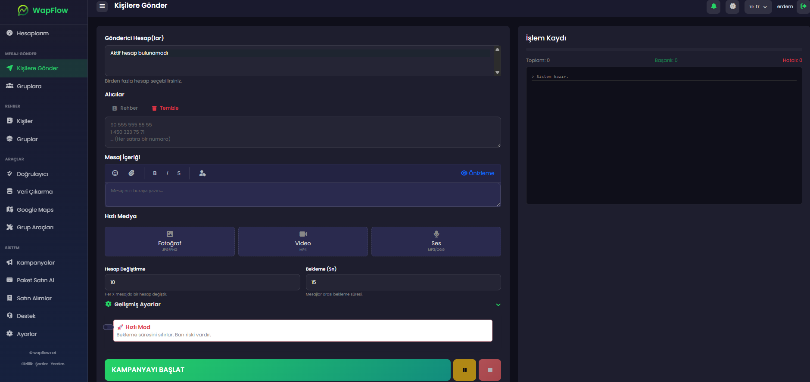This screenshot has width=810, height=382.
Task: Click KAMPANYAYI BAŞLAT button
Action: click(x=277, y=370)
